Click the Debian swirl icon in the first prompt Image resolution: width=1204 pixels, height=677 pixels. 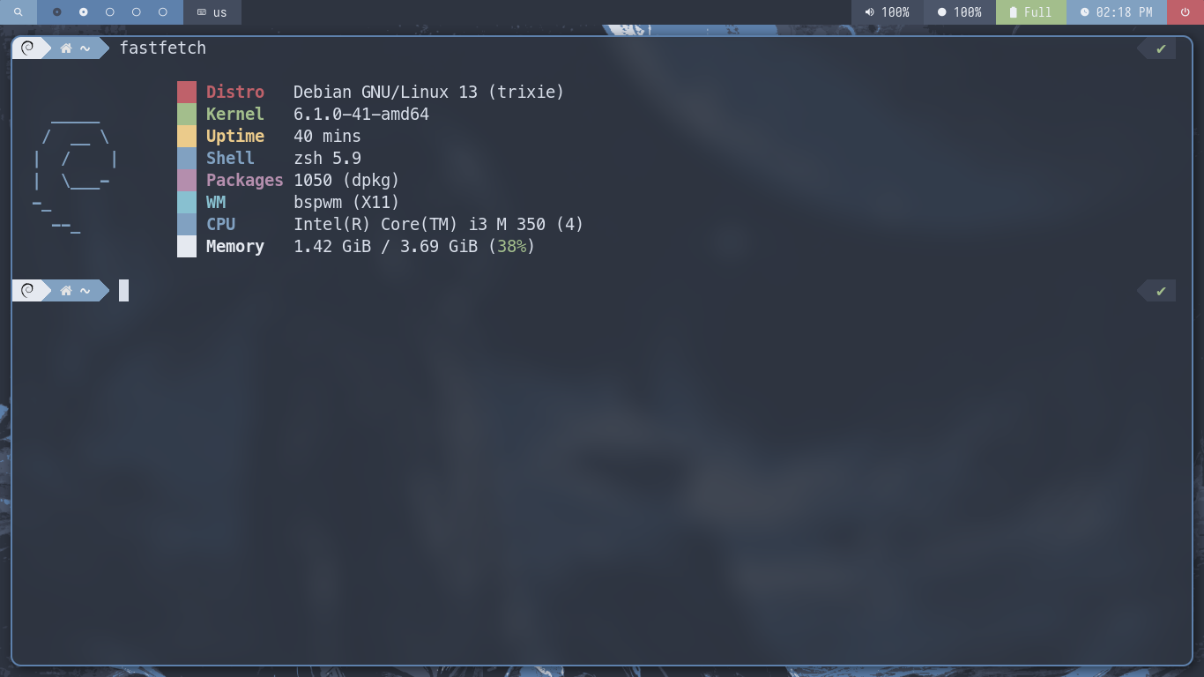point(27,48)
